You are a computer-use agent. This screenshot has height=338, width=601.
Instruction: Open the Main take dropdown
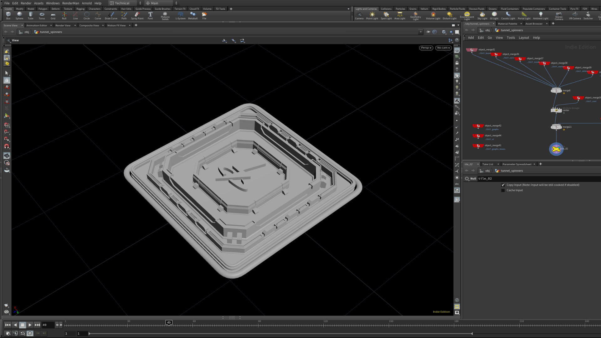[x=161, y=3]
